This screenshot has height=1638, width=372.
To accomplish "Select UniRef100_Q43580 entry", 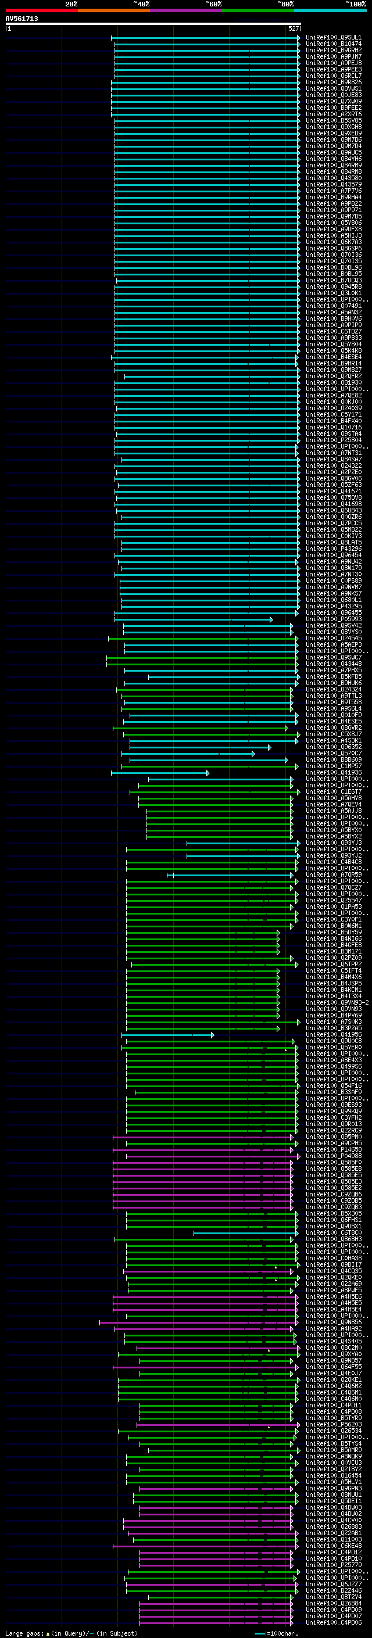I will pos(333,178).
